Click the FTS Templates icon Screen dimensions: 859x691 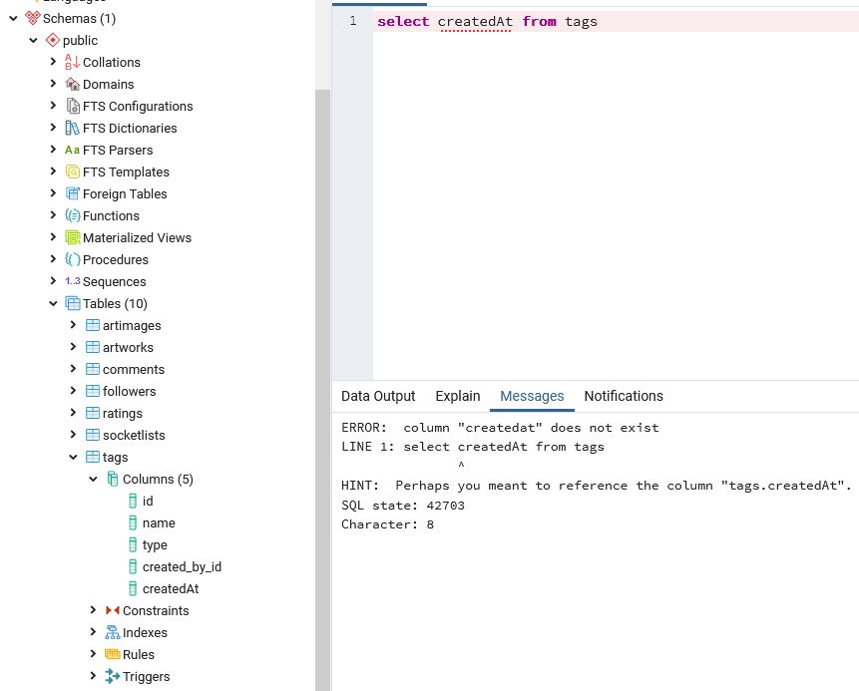point(72,172)
